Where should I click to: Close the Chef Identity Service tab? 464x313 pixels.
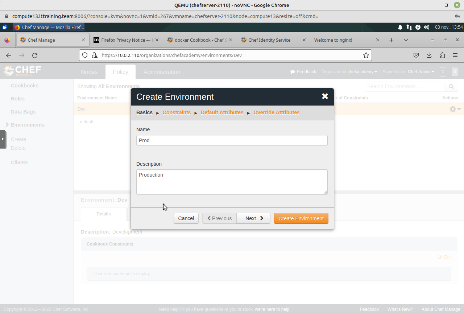[x=304, y=40]
